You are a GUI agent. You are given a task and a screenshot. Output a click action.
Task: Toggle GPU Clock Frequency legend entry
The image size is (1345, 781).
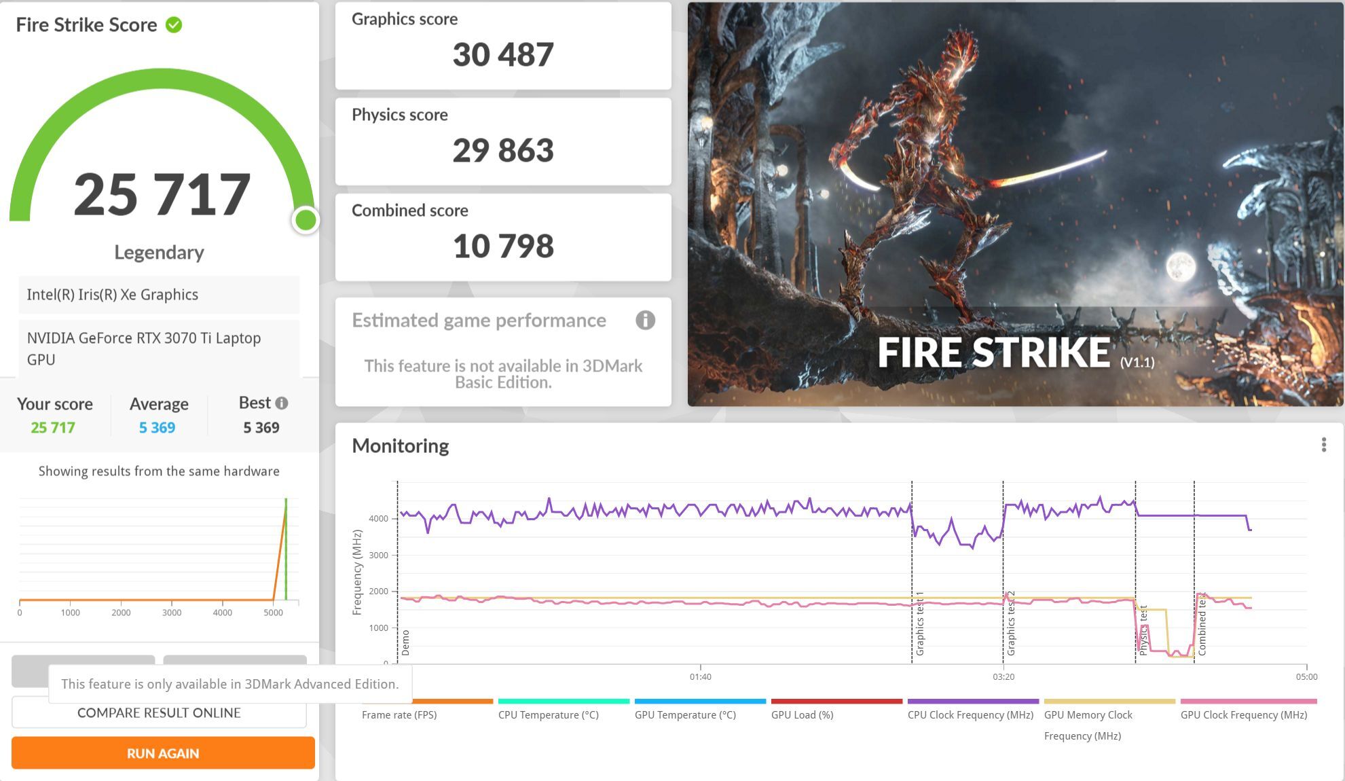1248,710
